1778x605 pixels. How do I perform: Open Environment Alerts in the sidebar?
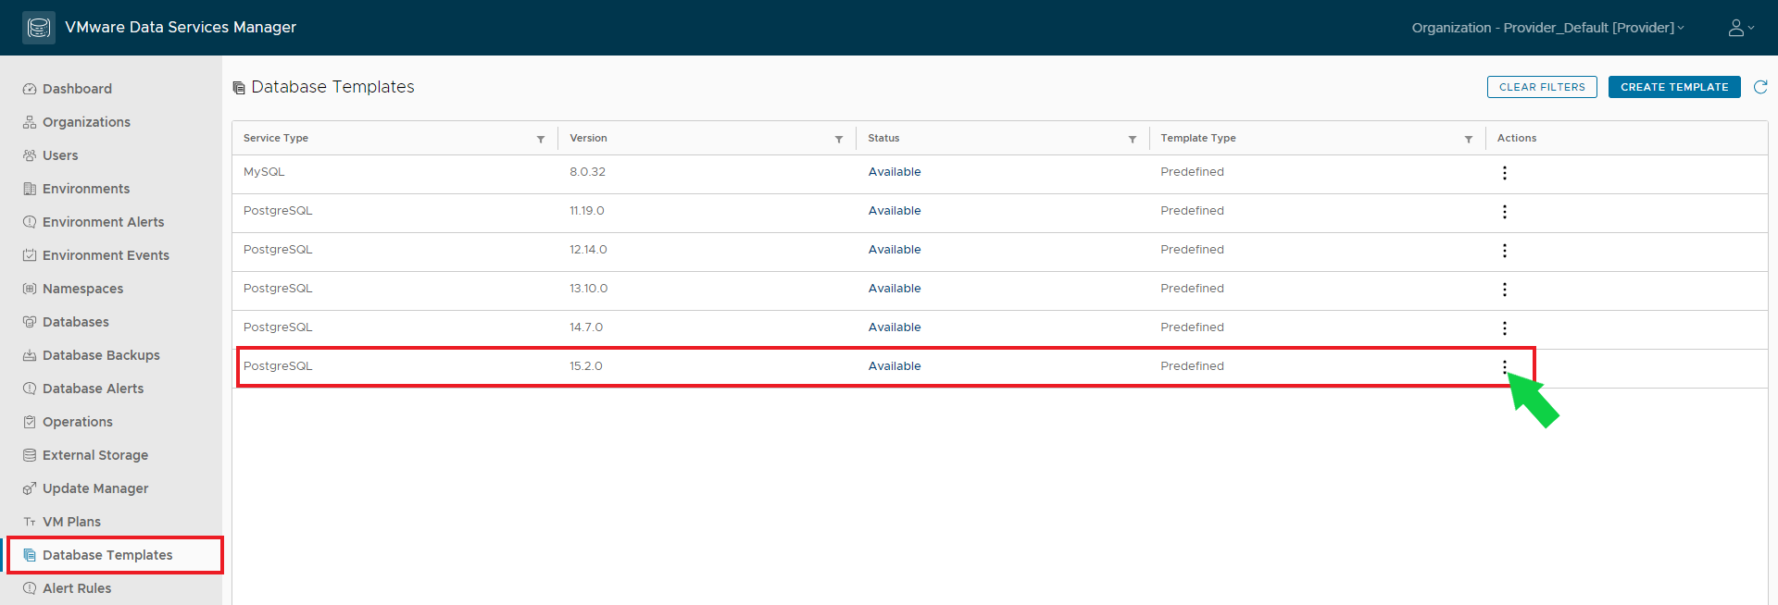click(103, 222)
